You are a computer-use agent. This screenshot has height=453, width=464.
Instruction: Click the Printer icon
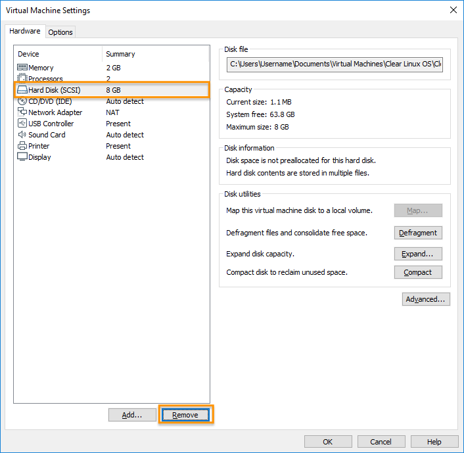(x=22, y=146)
